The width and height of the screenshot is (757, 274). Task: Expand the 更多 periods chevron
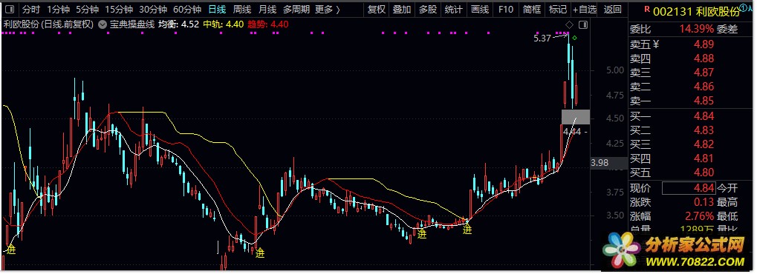[337, 9]
